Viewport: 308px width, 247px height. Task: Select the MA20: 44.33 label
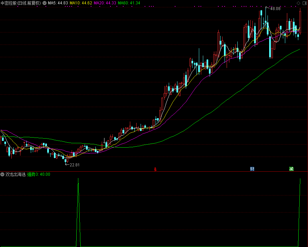[x=105, y=3]
